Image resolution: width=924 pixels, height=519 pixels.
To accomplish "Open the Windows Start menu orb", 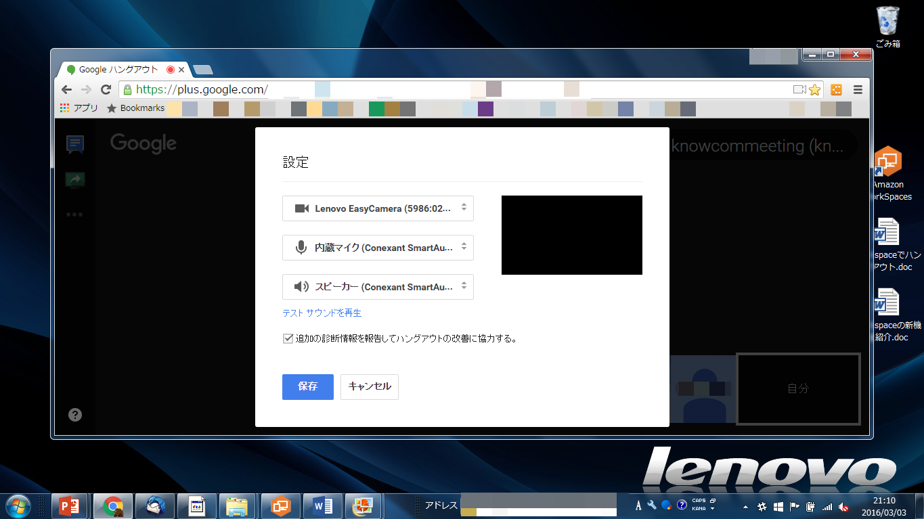I will click(18, 505).
